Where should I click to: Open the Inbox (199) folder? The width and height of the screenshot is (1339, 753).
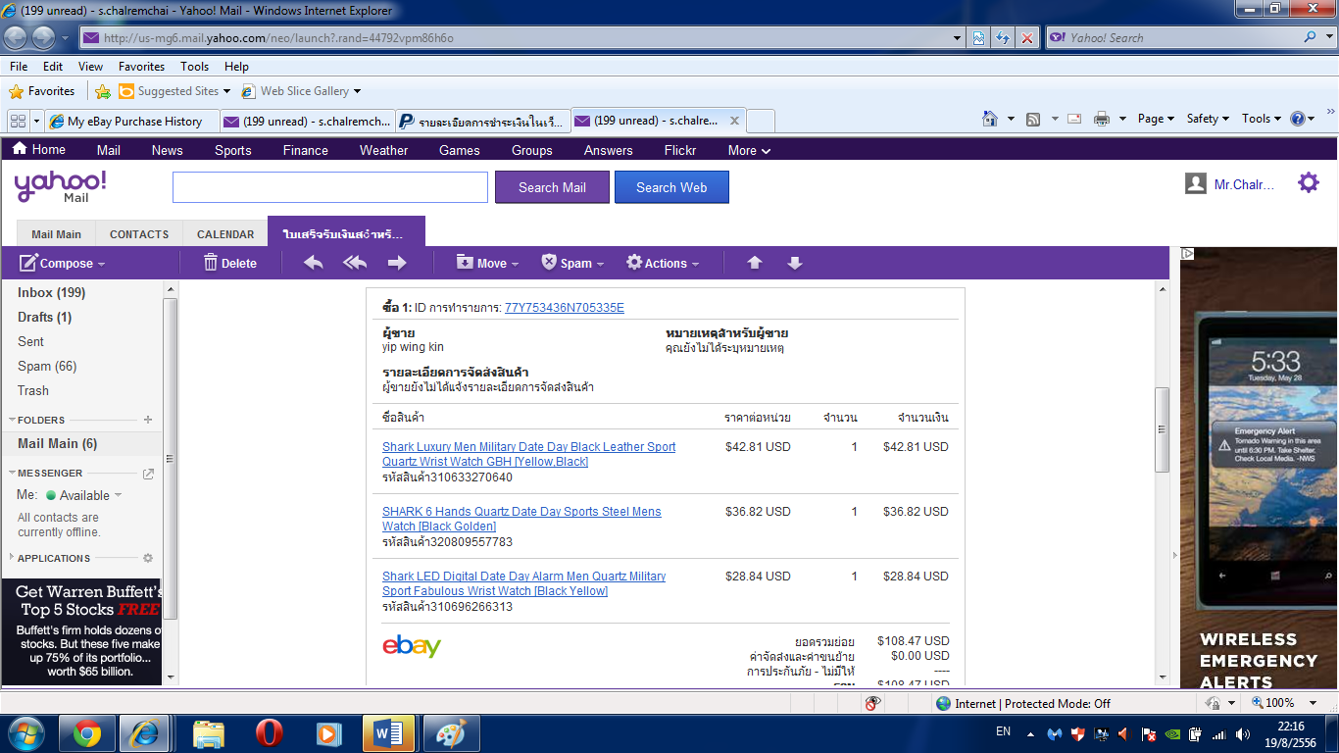[x=51, y=292]
